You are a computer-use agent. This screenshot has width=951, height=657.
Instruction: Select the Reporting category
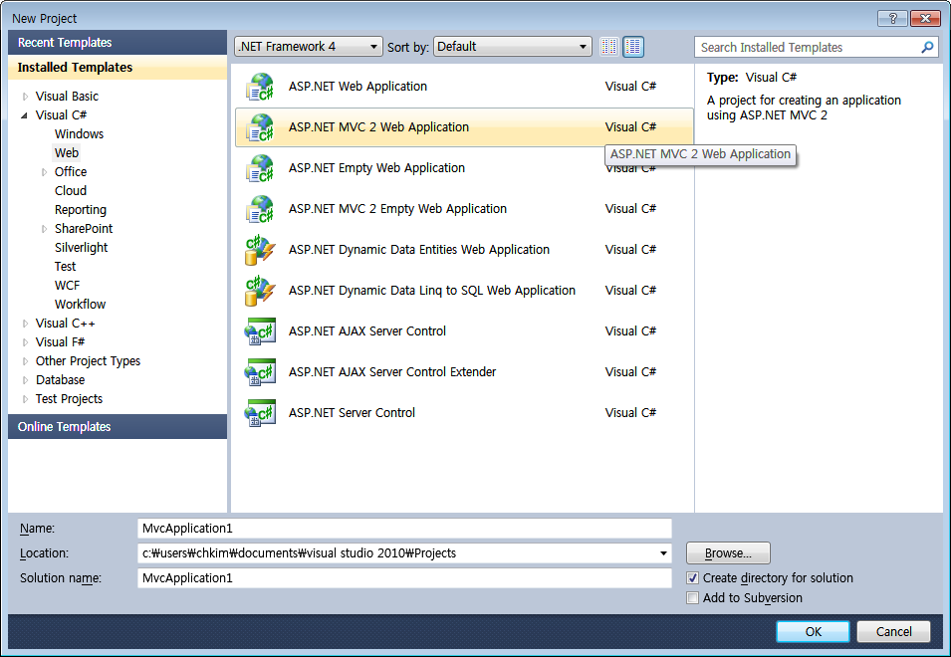(x=80, y=210)
